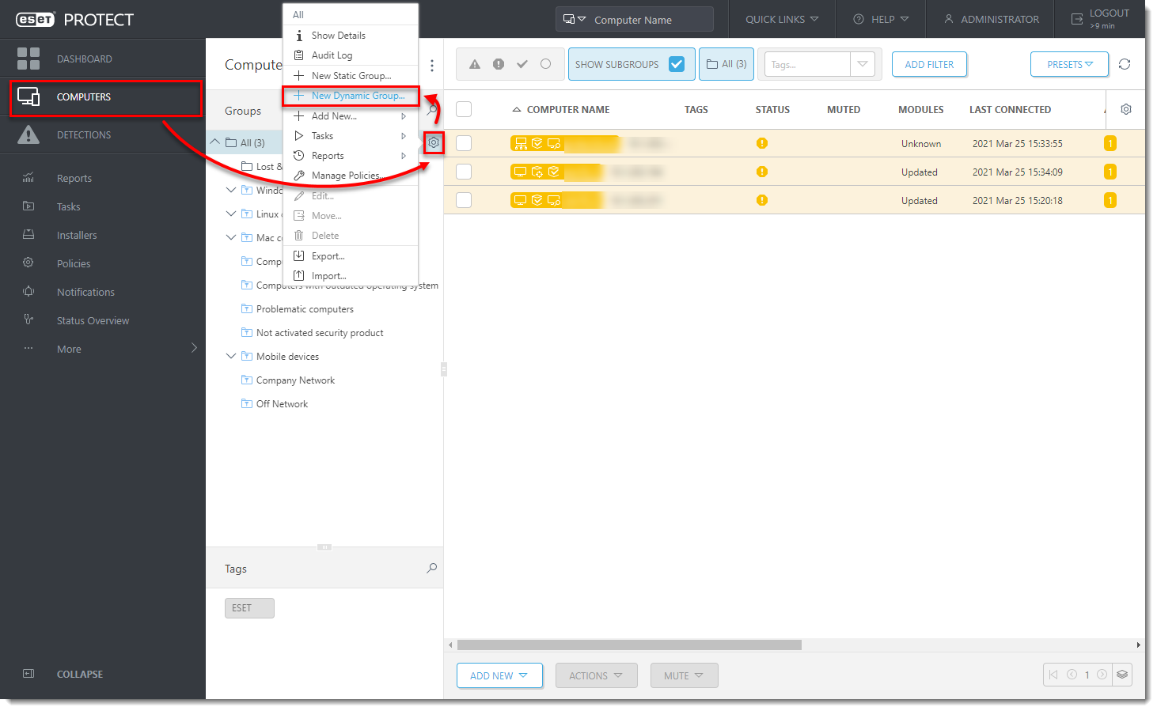Open the Add New submenu
This screenshot has width=1157, height=711.
click(351, 116)
